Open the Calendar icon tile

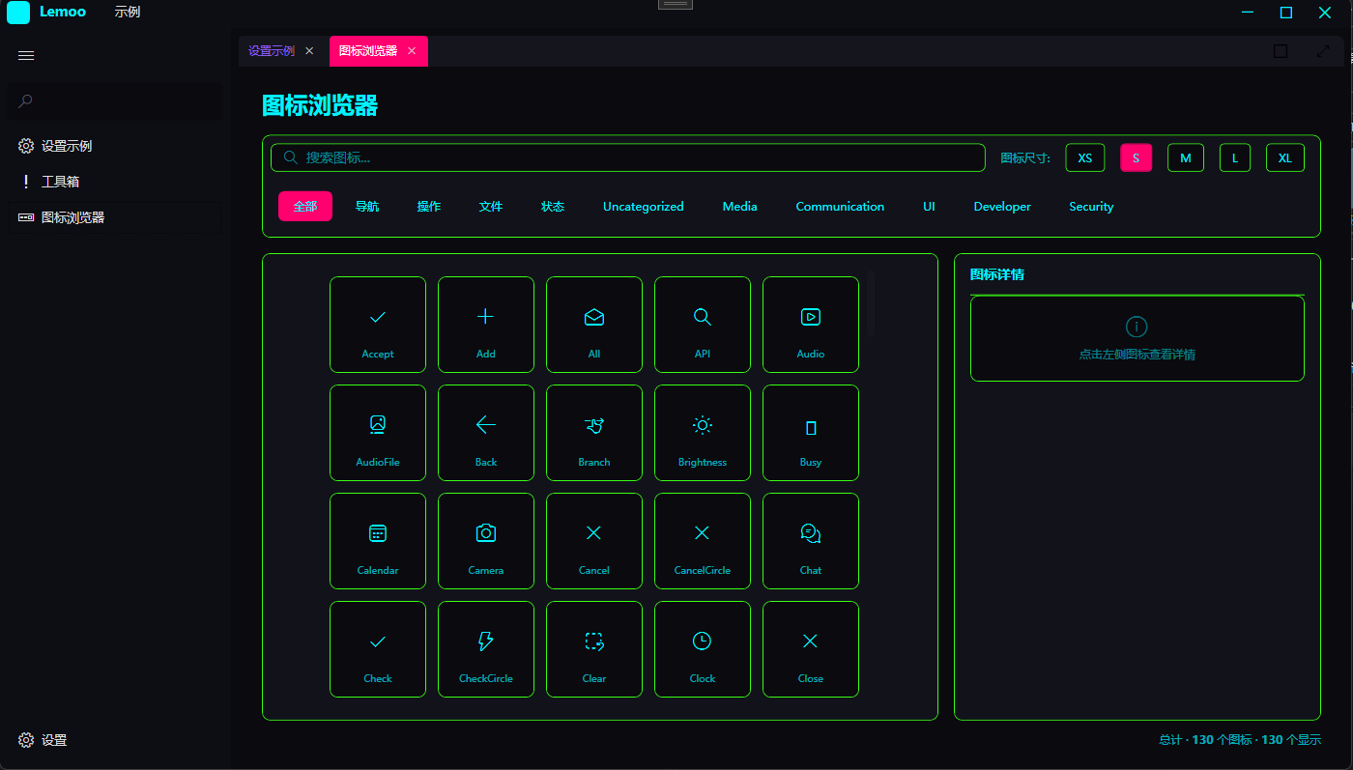point(378,541)
